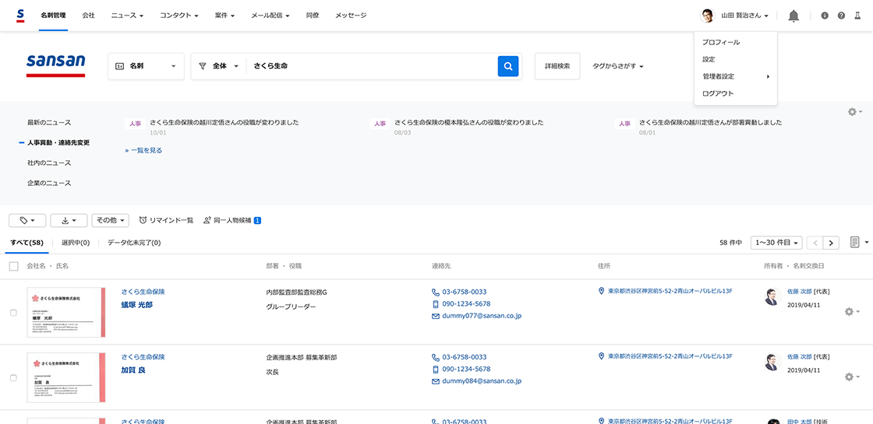Image resolution: width=873 pixels, height=424 pixels.
Task: Click mail icon beside dummy084@sansan.co.jp
Action: coord(436,381)
